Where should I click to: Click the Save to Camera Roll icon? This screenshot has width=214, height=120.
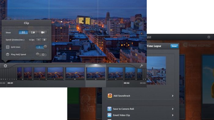[109, 109]
